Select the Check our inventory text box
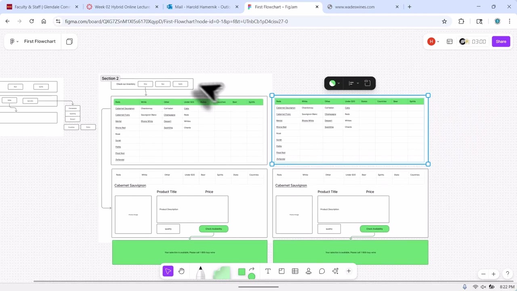 (126, 84)
